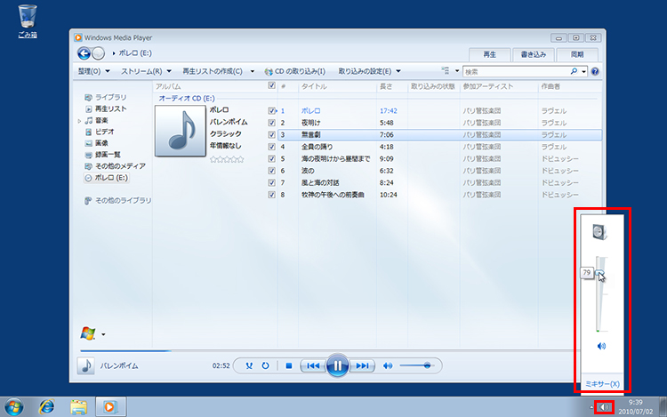Pause the current track
Screen dimensions: 667x417
tap(337, 365)
